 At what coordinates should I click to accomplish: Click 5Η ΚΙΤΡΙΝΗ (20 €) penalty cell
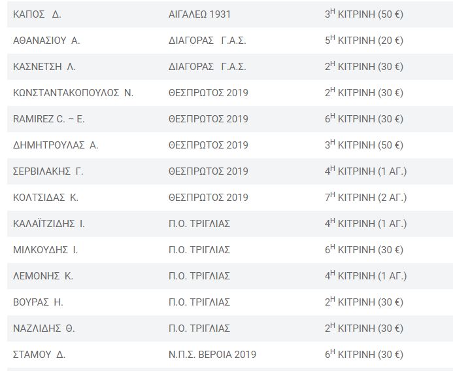(364, 40)
